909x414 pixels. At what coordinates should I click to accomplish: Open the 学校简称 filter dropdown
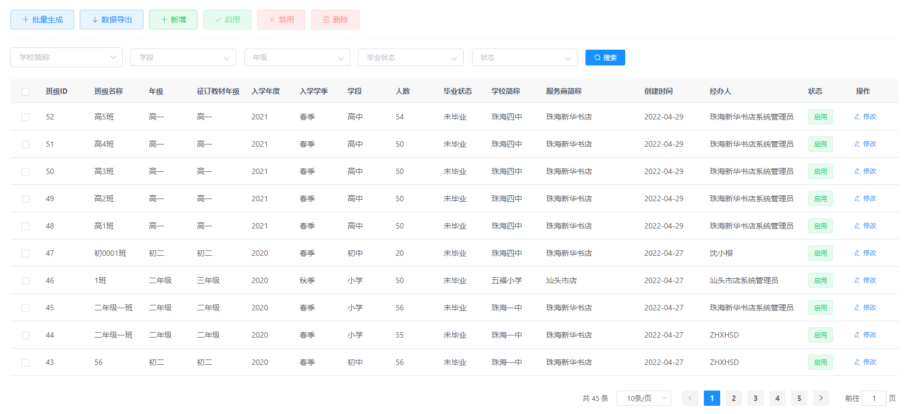click(x=67, y=57)
